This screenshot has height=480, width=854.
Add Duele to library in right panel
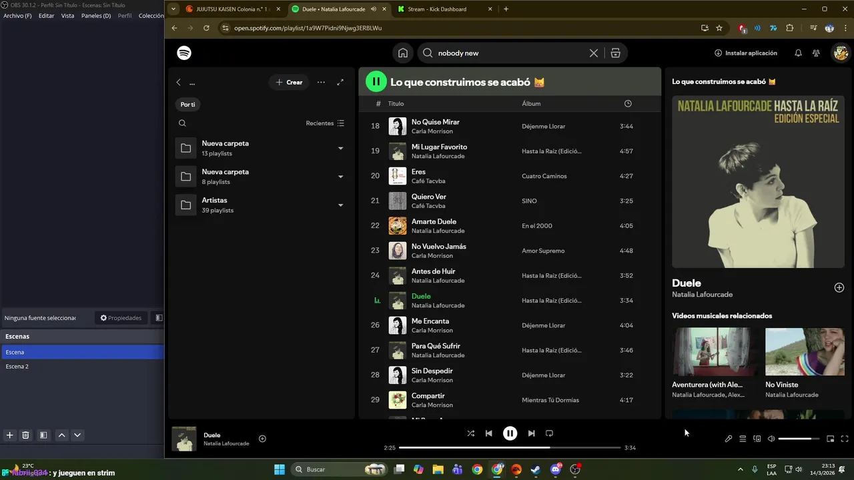pos(839,287)
